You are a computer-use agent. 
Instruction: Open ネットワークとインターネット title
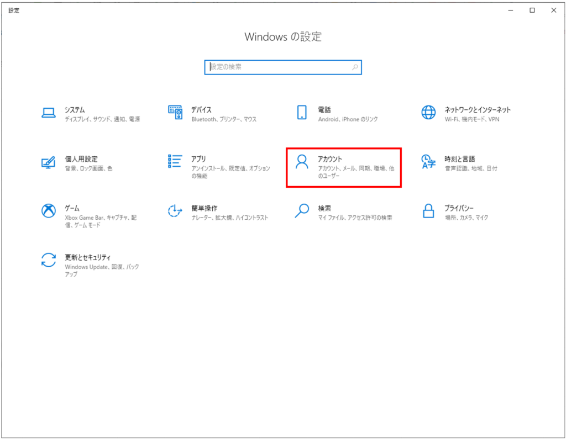coord(478,110)
